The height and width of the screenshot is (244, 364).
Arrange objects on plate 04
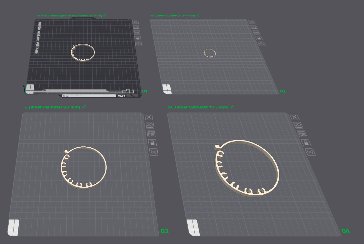click(x=302, y=134)
